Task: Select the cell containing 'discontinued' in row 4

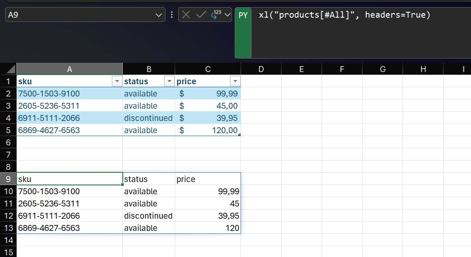Action: [x=148, y=118]
